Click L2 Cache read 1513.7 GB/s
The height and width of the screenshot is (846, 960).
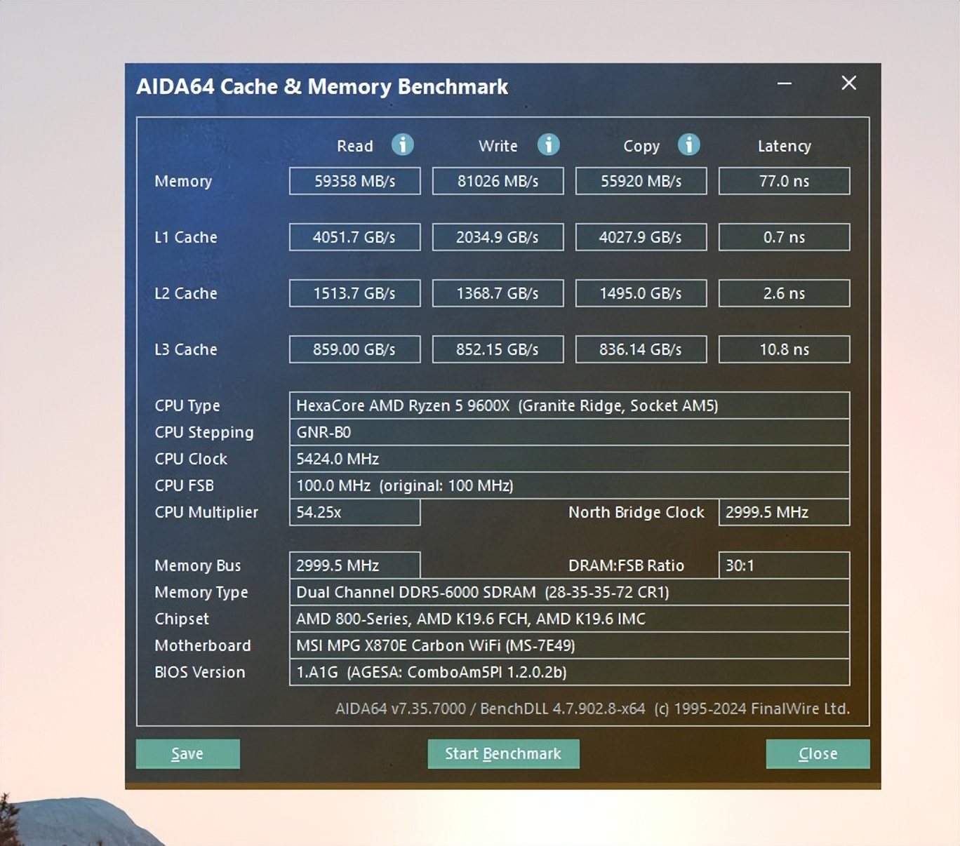(x=355, y=293)
